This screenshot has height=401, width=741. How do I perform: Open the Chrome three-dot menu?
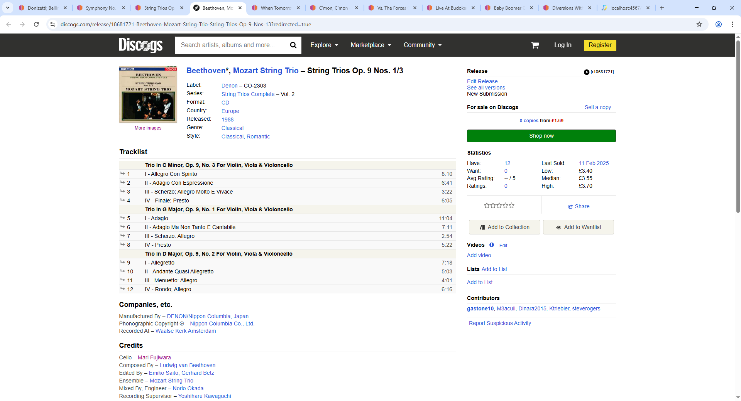[733, 24]
